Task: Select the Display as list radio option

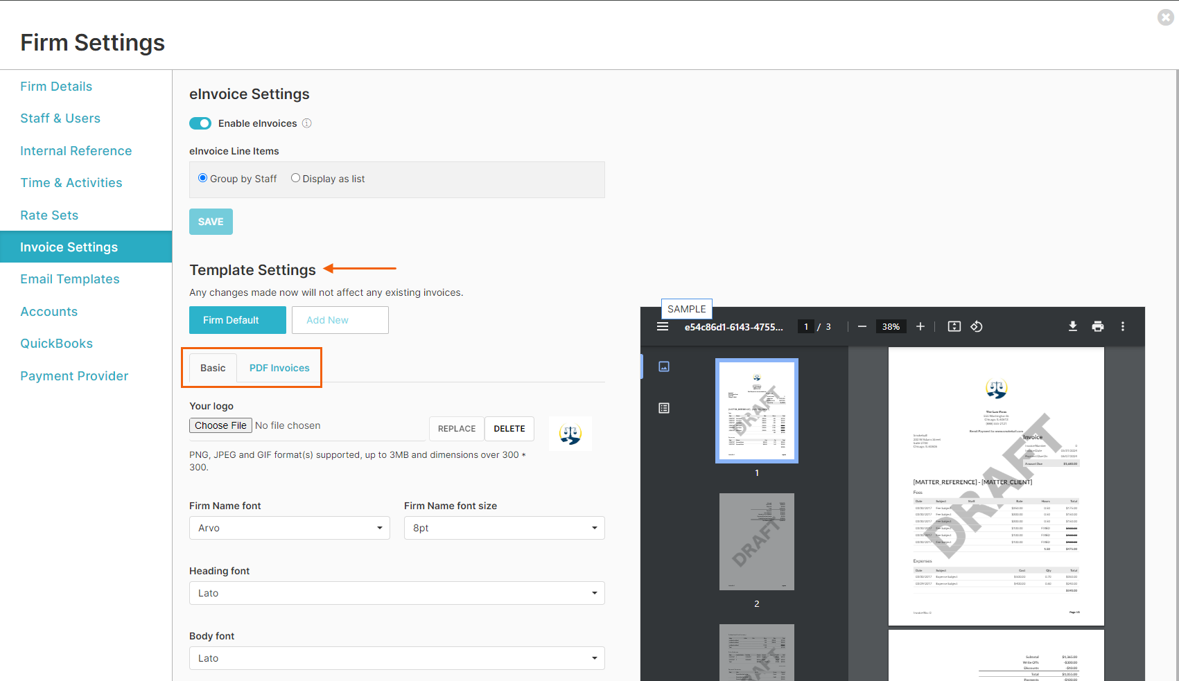Action: pos(295,178)
